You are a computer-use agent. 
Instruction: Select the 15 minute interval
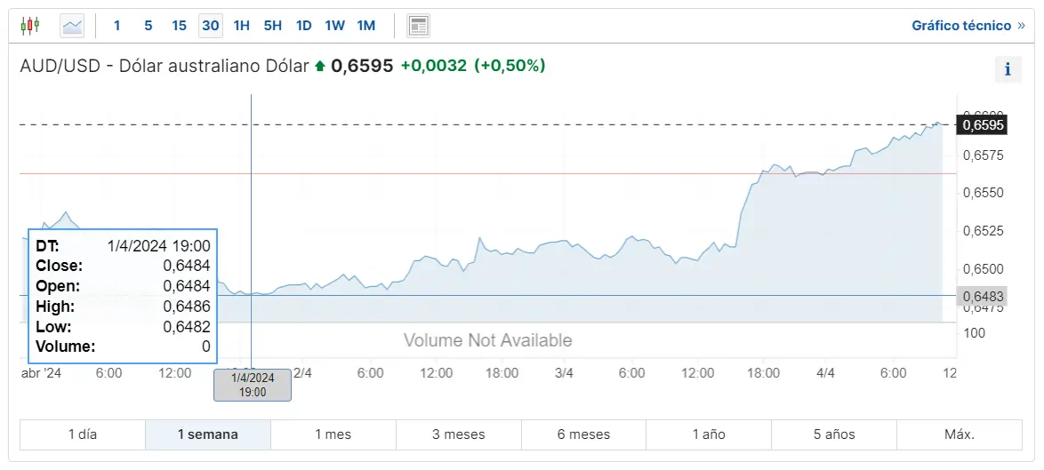point(179,26)
